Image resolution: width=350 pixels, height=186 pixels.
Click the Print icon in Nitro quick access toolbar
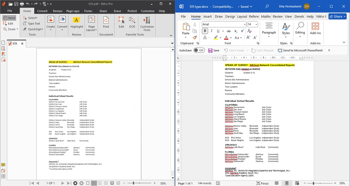tap(22, 4)
